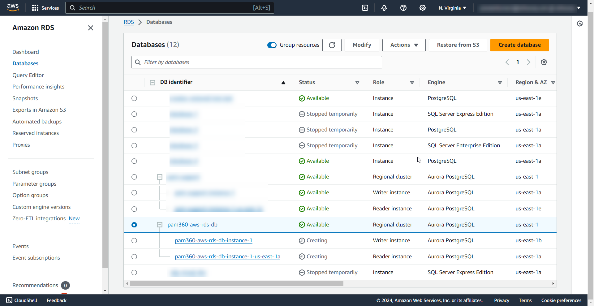Click the Create database button

(519, 45)
